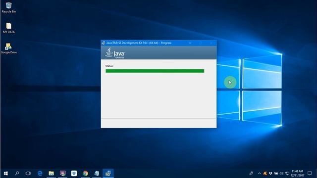Click the green installation progress bar
The height and width of the screenshot is (178, 317).
tap(155, 71)
